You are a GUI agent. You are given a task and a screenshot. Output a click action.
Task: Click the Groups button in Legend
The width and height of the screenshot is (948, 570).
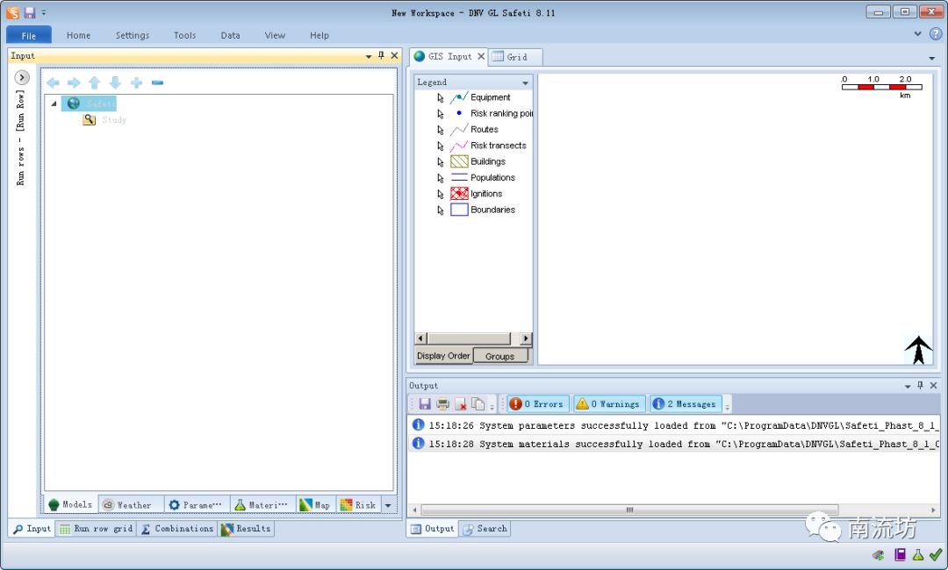[x=500, y=356]
